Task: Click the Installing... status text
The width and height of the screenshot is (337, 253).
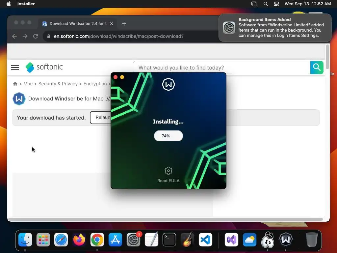Action: (168, 122)
